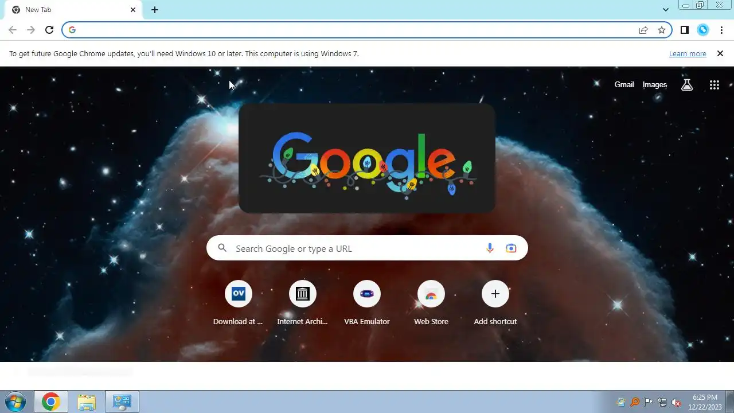This screenshot has width=734, height=413.
Task: Open the Windows Start menu
Action: point(15,402)
